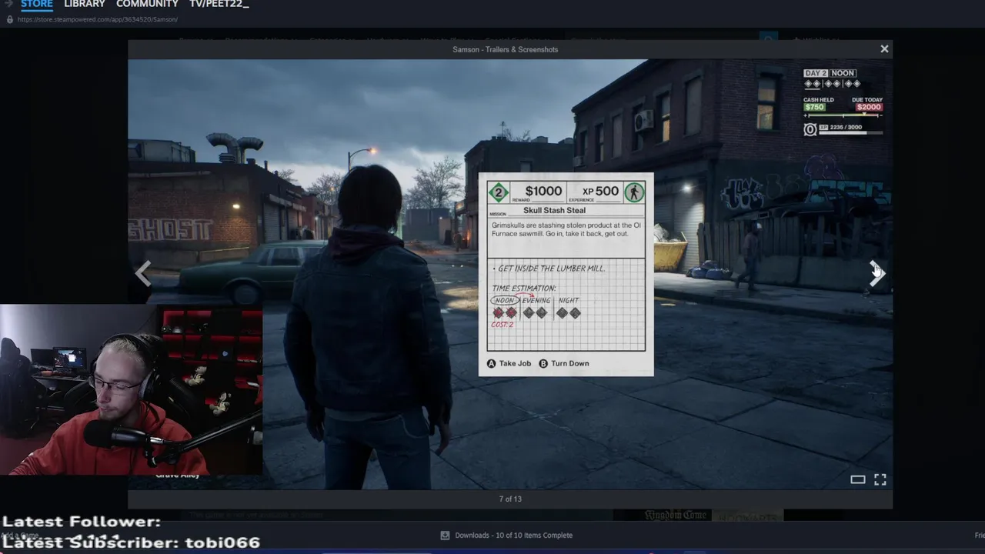Go to the previous screenshot arrow
985x554 pixels.
143,273
